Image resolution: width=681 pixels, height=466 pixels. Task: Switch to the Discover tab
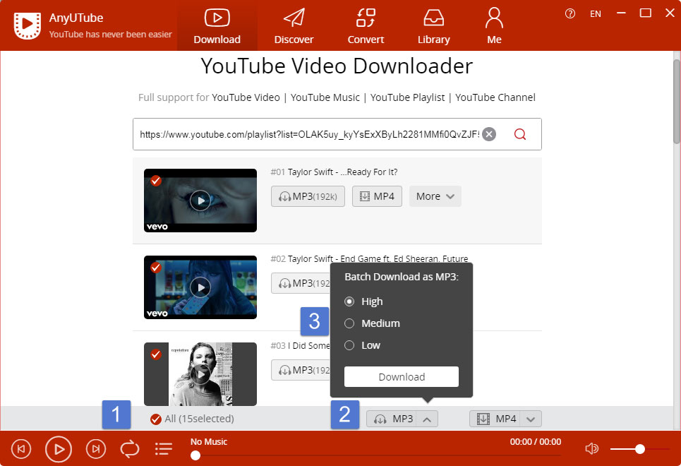(x=294, y=25)
